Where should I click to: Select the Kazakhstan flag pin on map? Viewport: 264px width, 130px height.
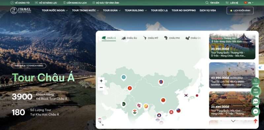[x=124, y=77]
